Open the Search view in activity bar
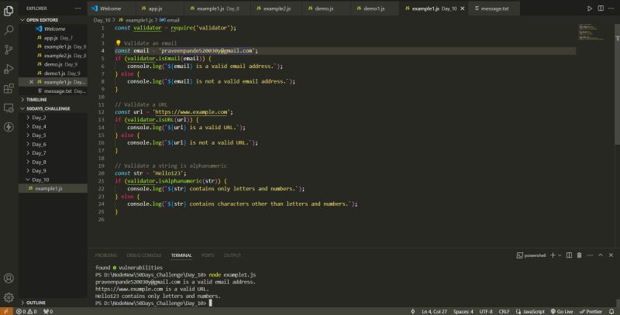Viewport: 620px width, 315px height. (x=9, y=29)
